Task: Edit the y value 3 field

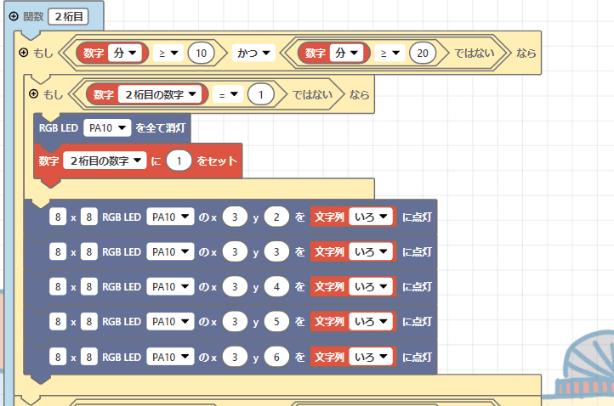Action: pos(276,251)
